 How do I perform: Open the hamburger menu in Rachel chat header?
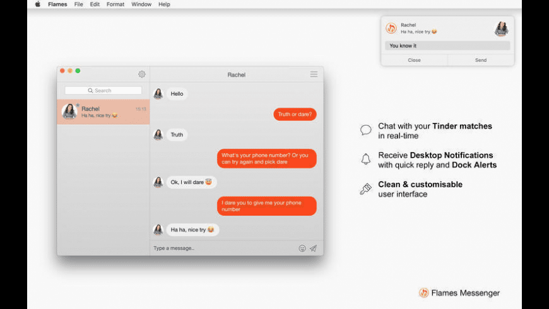[314, 74]
